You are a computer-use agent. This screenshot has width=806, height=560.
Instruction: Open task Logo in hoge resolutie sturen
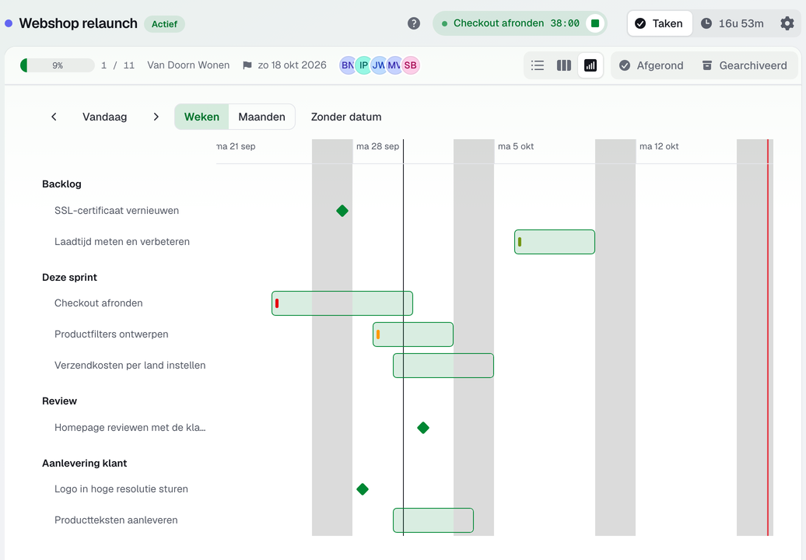tap(121, 489)
